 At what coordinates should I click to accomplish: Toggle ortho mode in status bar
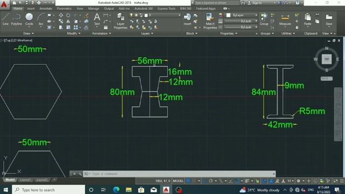tap(205, 181)
